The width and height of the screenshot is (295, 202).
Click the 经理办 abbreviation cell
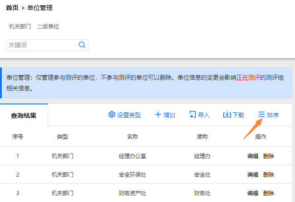(x=202, y=156)
